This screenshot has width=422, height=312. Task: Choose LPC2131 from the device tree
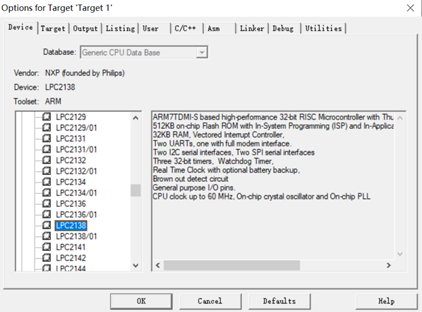pos(70,138)
